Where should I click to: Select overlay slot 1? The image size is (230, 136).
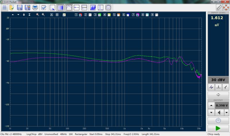76,15
